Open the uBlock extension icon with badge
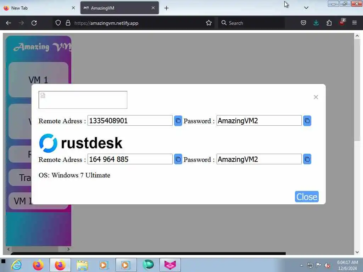363x272 pixels. (342, 22)
